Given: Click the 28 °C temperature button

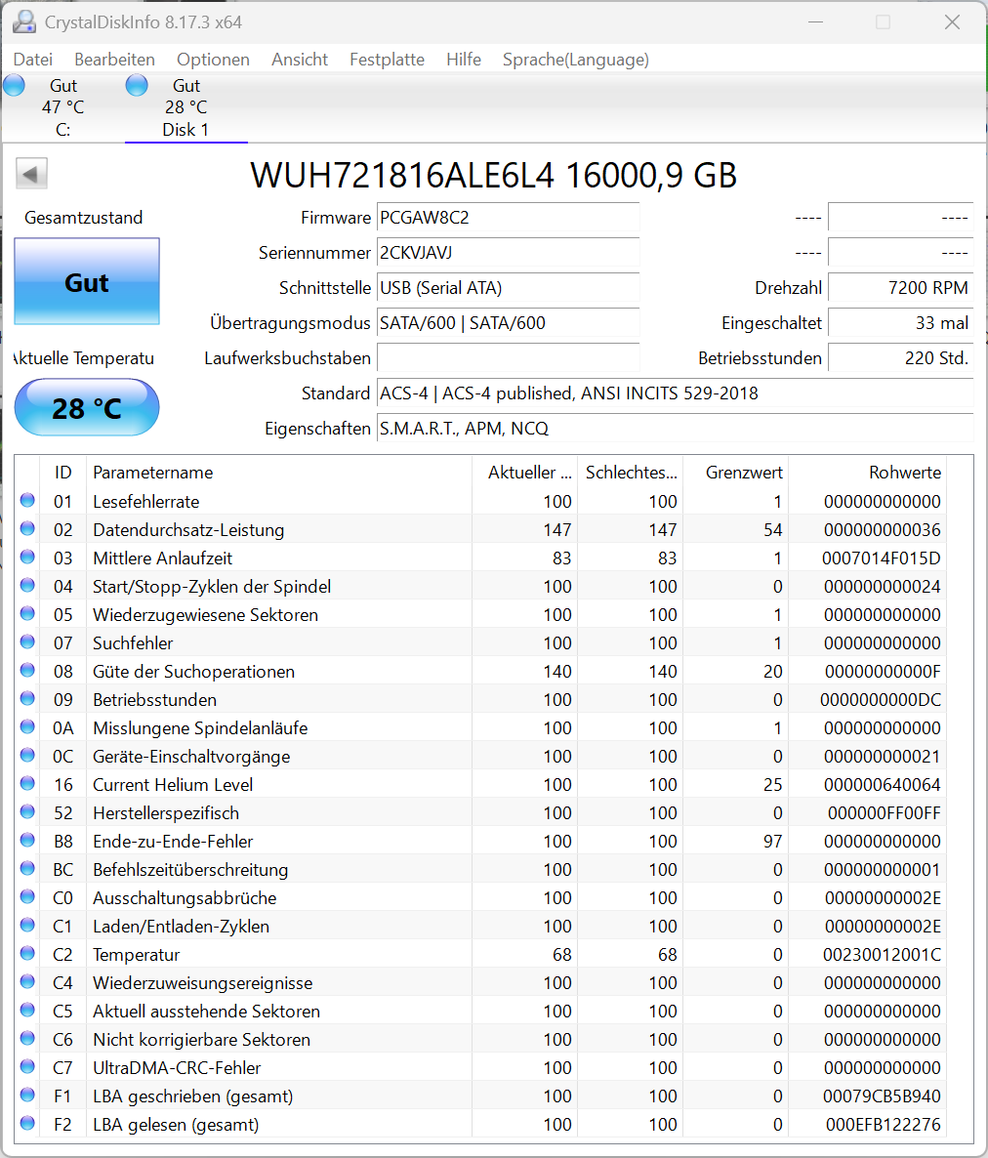Looking at the screenshot, I should pos(87,408).
